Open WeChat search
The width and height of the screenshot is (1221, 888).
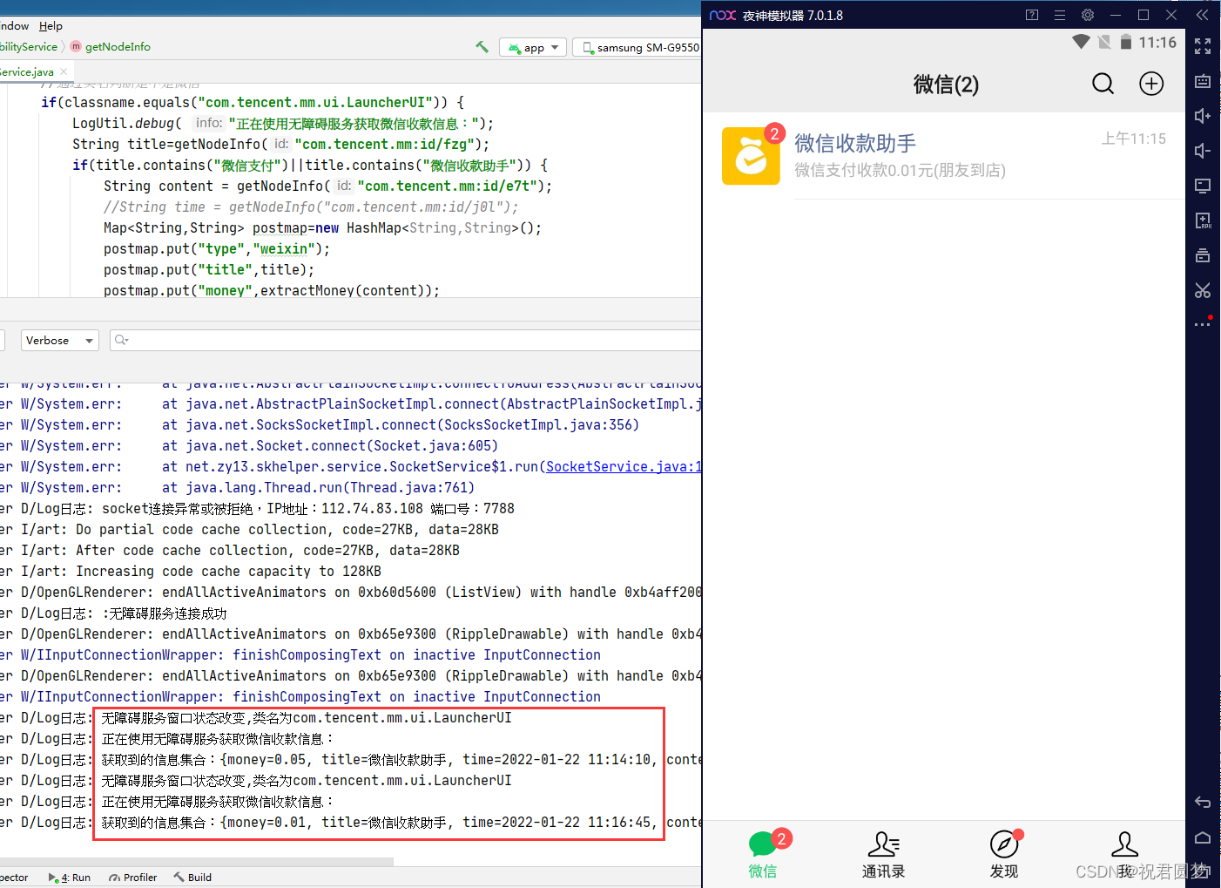point(1103,84)
